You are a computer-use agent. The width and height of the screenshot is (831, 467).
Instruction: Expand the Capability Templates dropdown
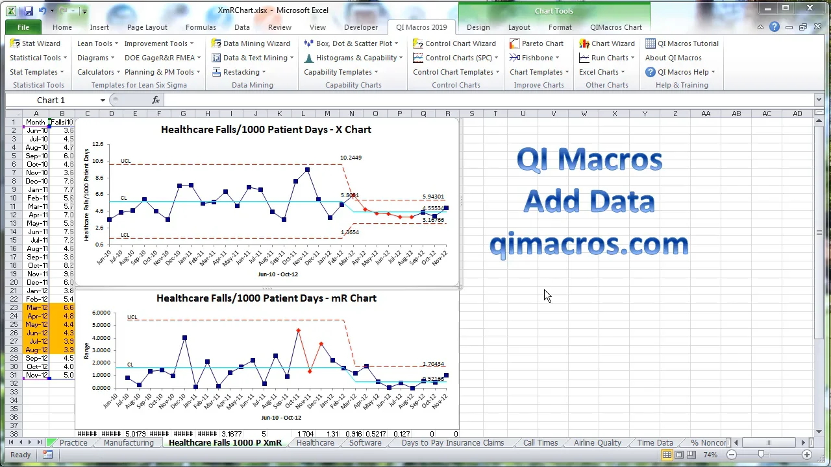tap(341, 72)
